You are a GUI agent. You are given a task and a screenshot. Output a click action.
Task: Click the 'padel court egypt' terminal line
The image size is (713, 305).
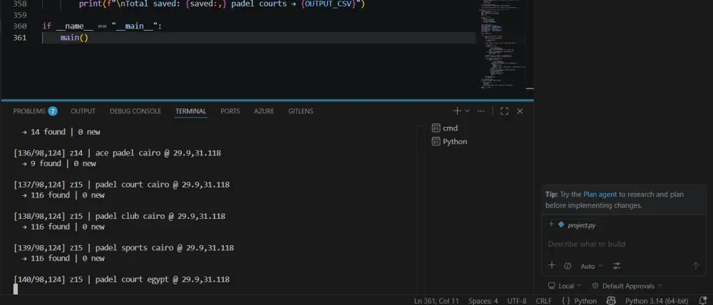pos(122,279)
